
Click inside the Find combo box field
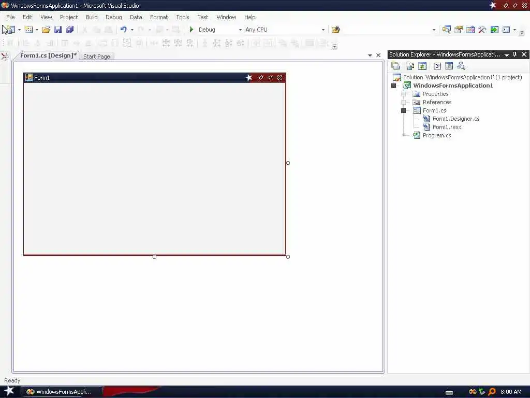point(386,30)
